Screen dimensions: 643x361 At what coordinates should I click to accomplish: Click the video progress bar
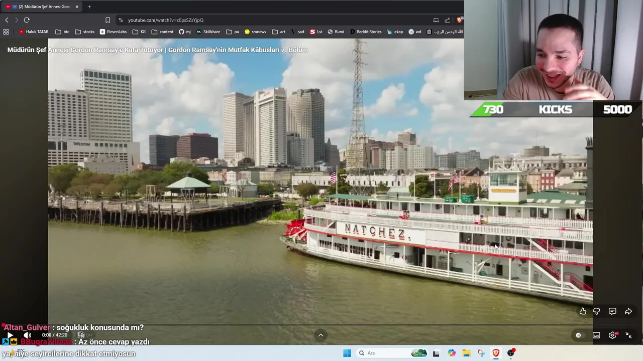[x=321, y=325]
